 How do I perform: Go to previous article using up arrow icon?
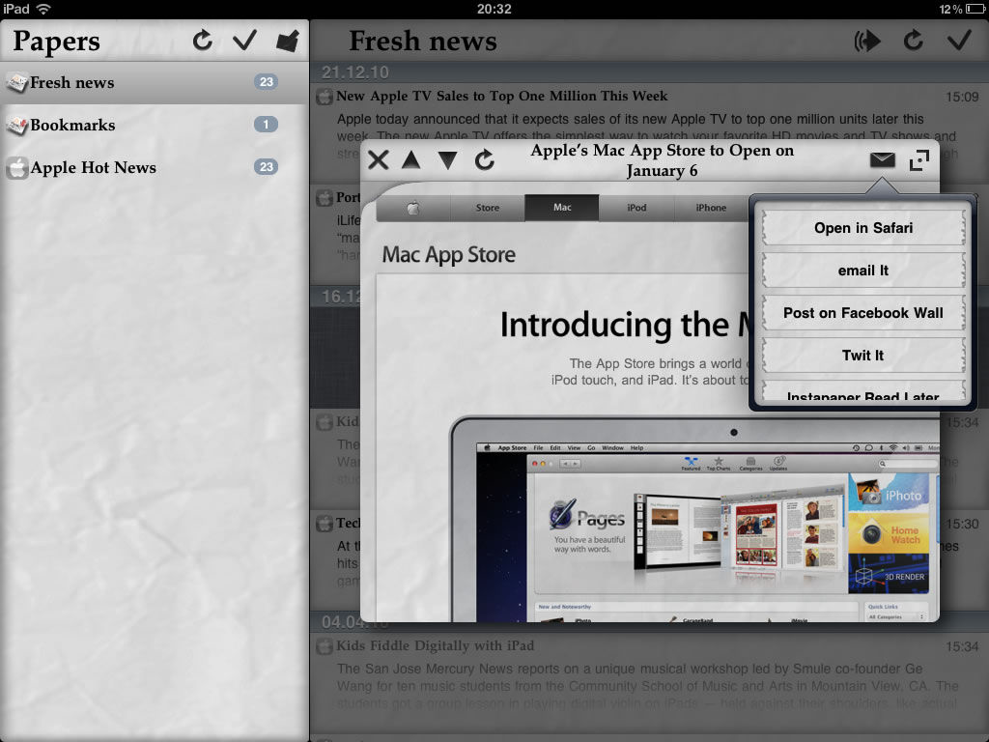[x=411, y=160]
